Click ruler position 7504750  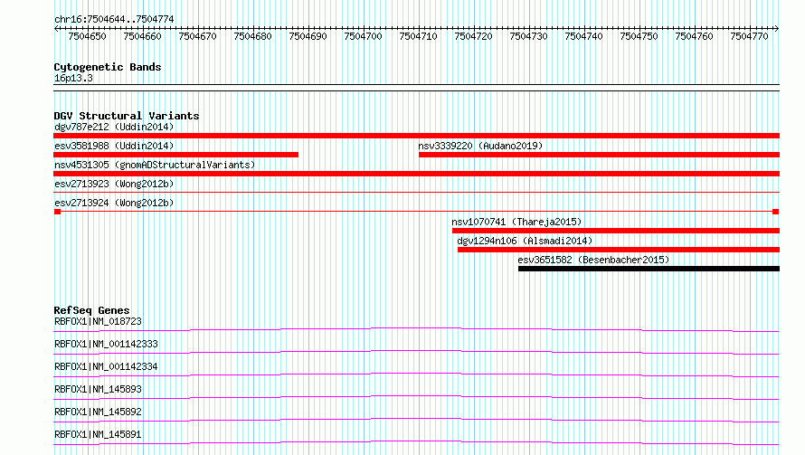coord(639,36)
